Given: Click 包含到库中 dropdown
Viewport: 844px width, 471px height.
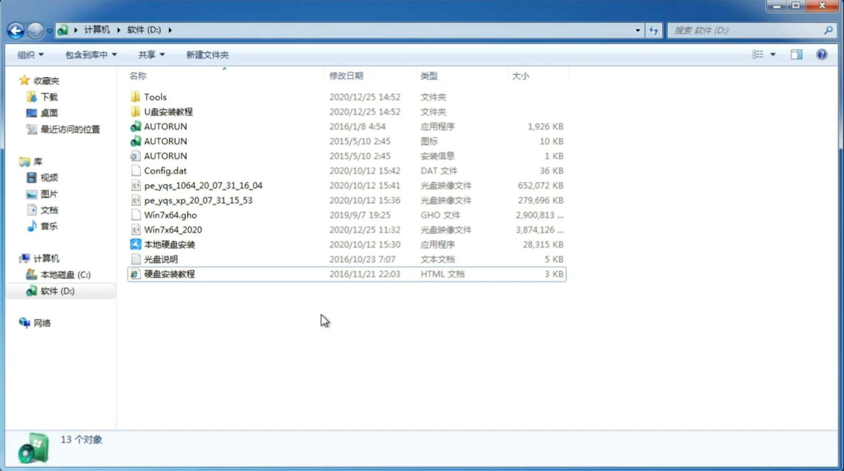Looking at the screenshot, I should click(x=89, y=54).
